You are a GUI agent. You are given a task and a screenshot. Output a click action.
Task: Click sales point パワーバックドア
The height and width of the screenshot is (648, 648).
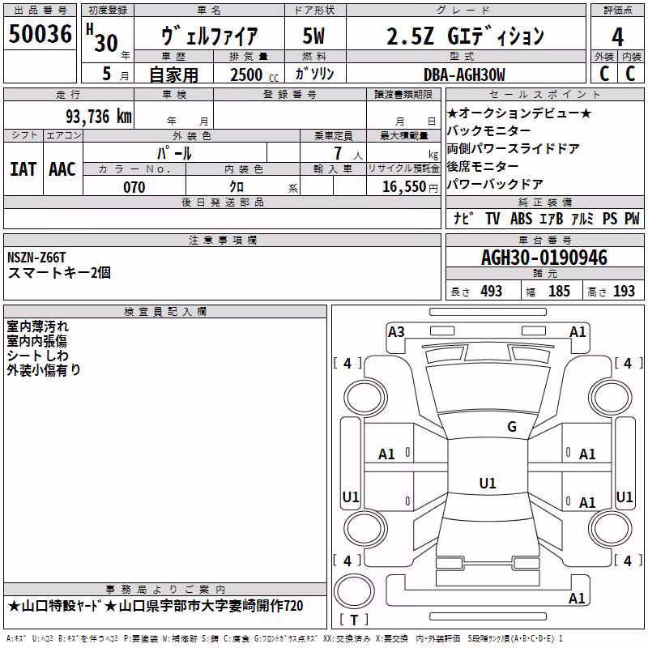click(x=495, y=185)
